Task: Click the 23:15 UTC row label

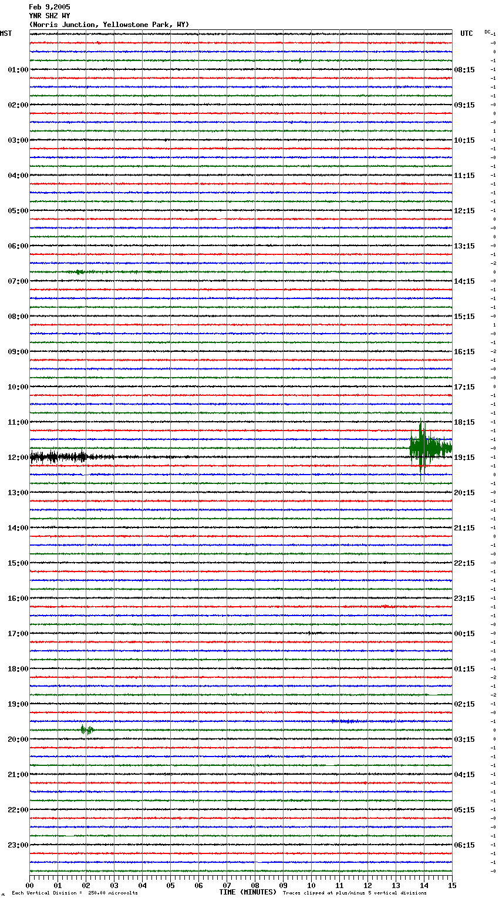Action: pos(464,599)
